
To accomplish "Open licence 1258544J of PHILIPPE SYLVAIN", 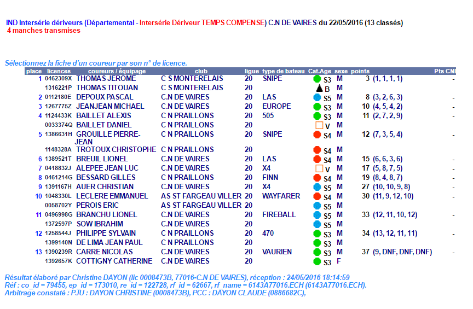I will click(59, 234).
